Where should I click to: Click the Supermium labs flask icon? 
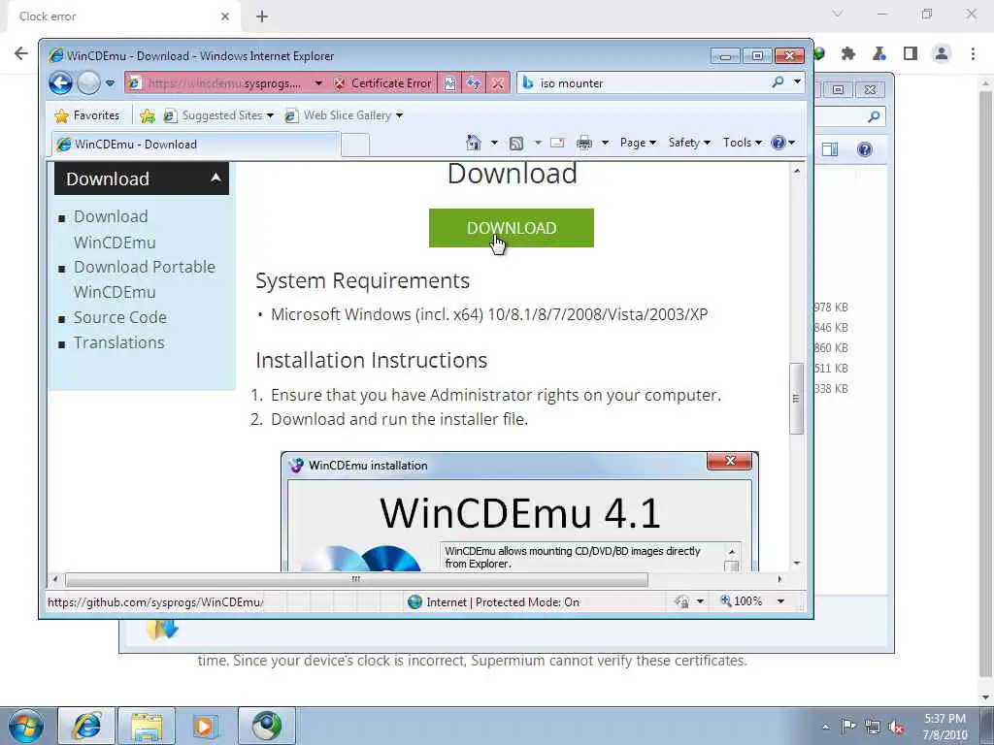pos(879,54)
